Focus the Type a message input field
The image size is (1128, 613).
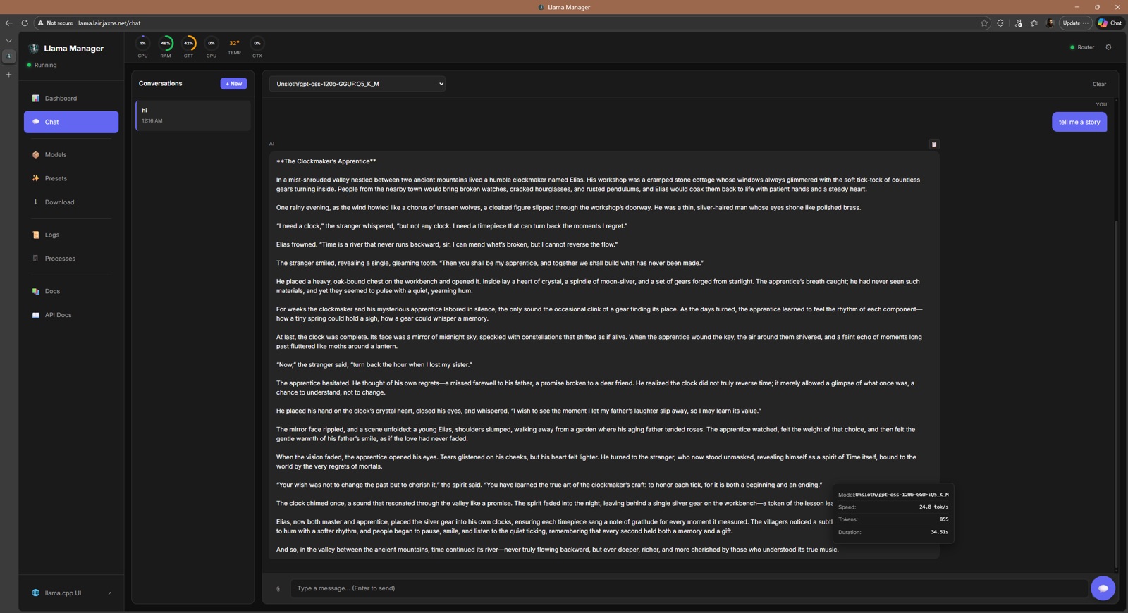pyautogui.click(x=689, y=588)
